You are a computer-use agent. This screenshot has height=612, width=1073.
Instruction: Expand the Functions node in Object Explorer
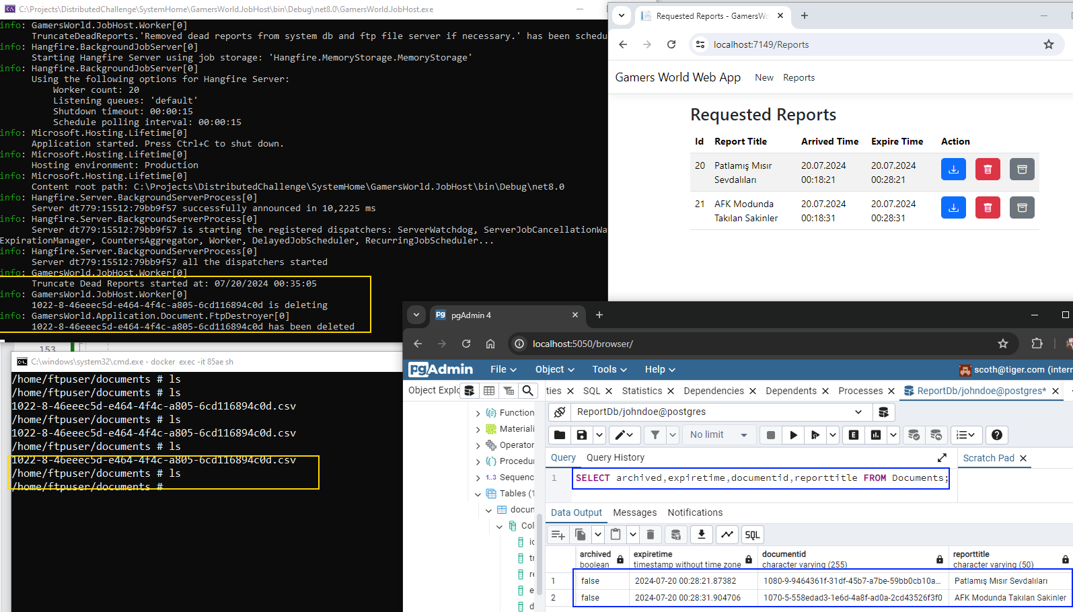coord(478,413)
